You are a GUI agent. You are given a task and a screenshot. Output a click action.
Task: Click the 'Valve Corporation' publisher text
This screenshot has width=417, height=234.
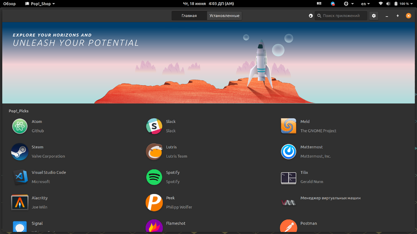[48, 156]
